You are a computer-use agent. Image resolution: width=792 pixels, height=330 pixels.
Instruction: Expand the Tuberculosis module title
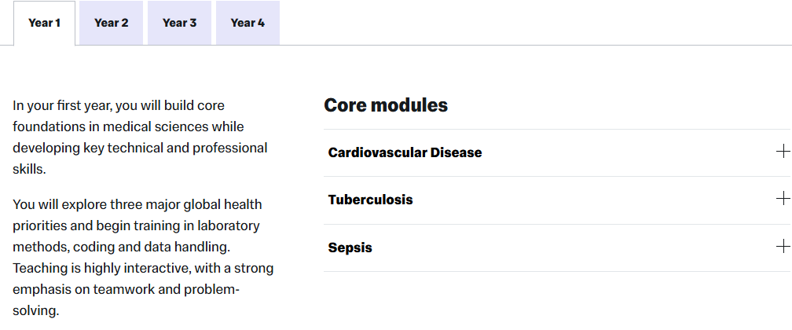[x=370, y=200]
